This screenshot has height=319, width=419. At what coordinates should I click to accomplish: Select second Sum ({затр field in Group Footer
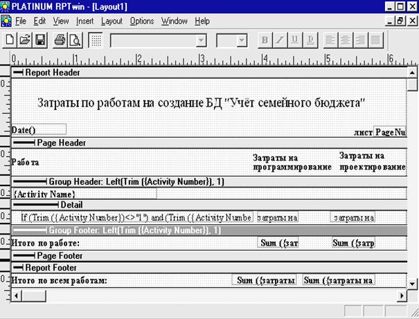pyautogui.click(x=353, y=243)
